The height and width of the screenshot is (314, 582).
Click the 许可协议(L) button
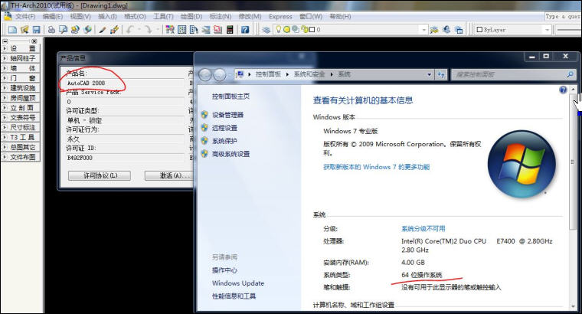point(100,175)
